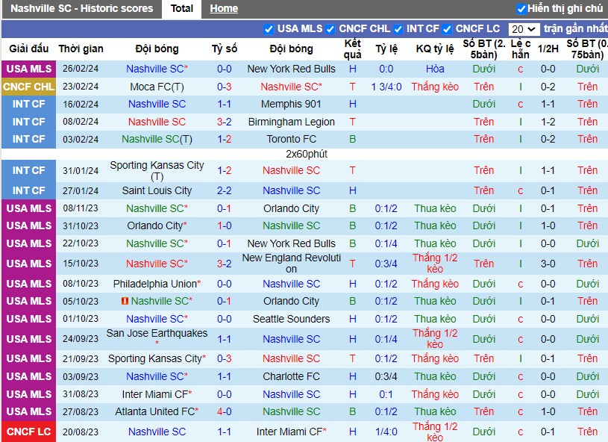Click New England Revolution team name

point(291,264)
